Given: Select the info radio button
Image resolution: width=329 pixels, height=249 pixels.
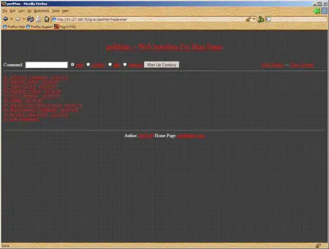Looking at the screenshot, I should pyautogui.click(x=110, y=64).
